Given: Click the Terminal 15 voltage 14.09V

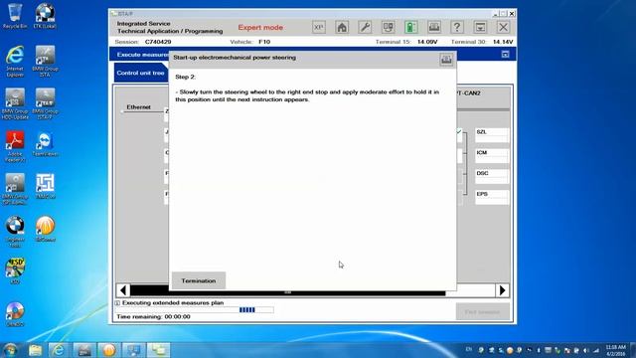Looking at the screenshot, I should 427,42.
